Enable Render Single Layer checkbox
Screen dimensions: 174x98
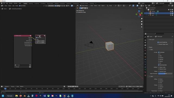[x=158, y=44]
